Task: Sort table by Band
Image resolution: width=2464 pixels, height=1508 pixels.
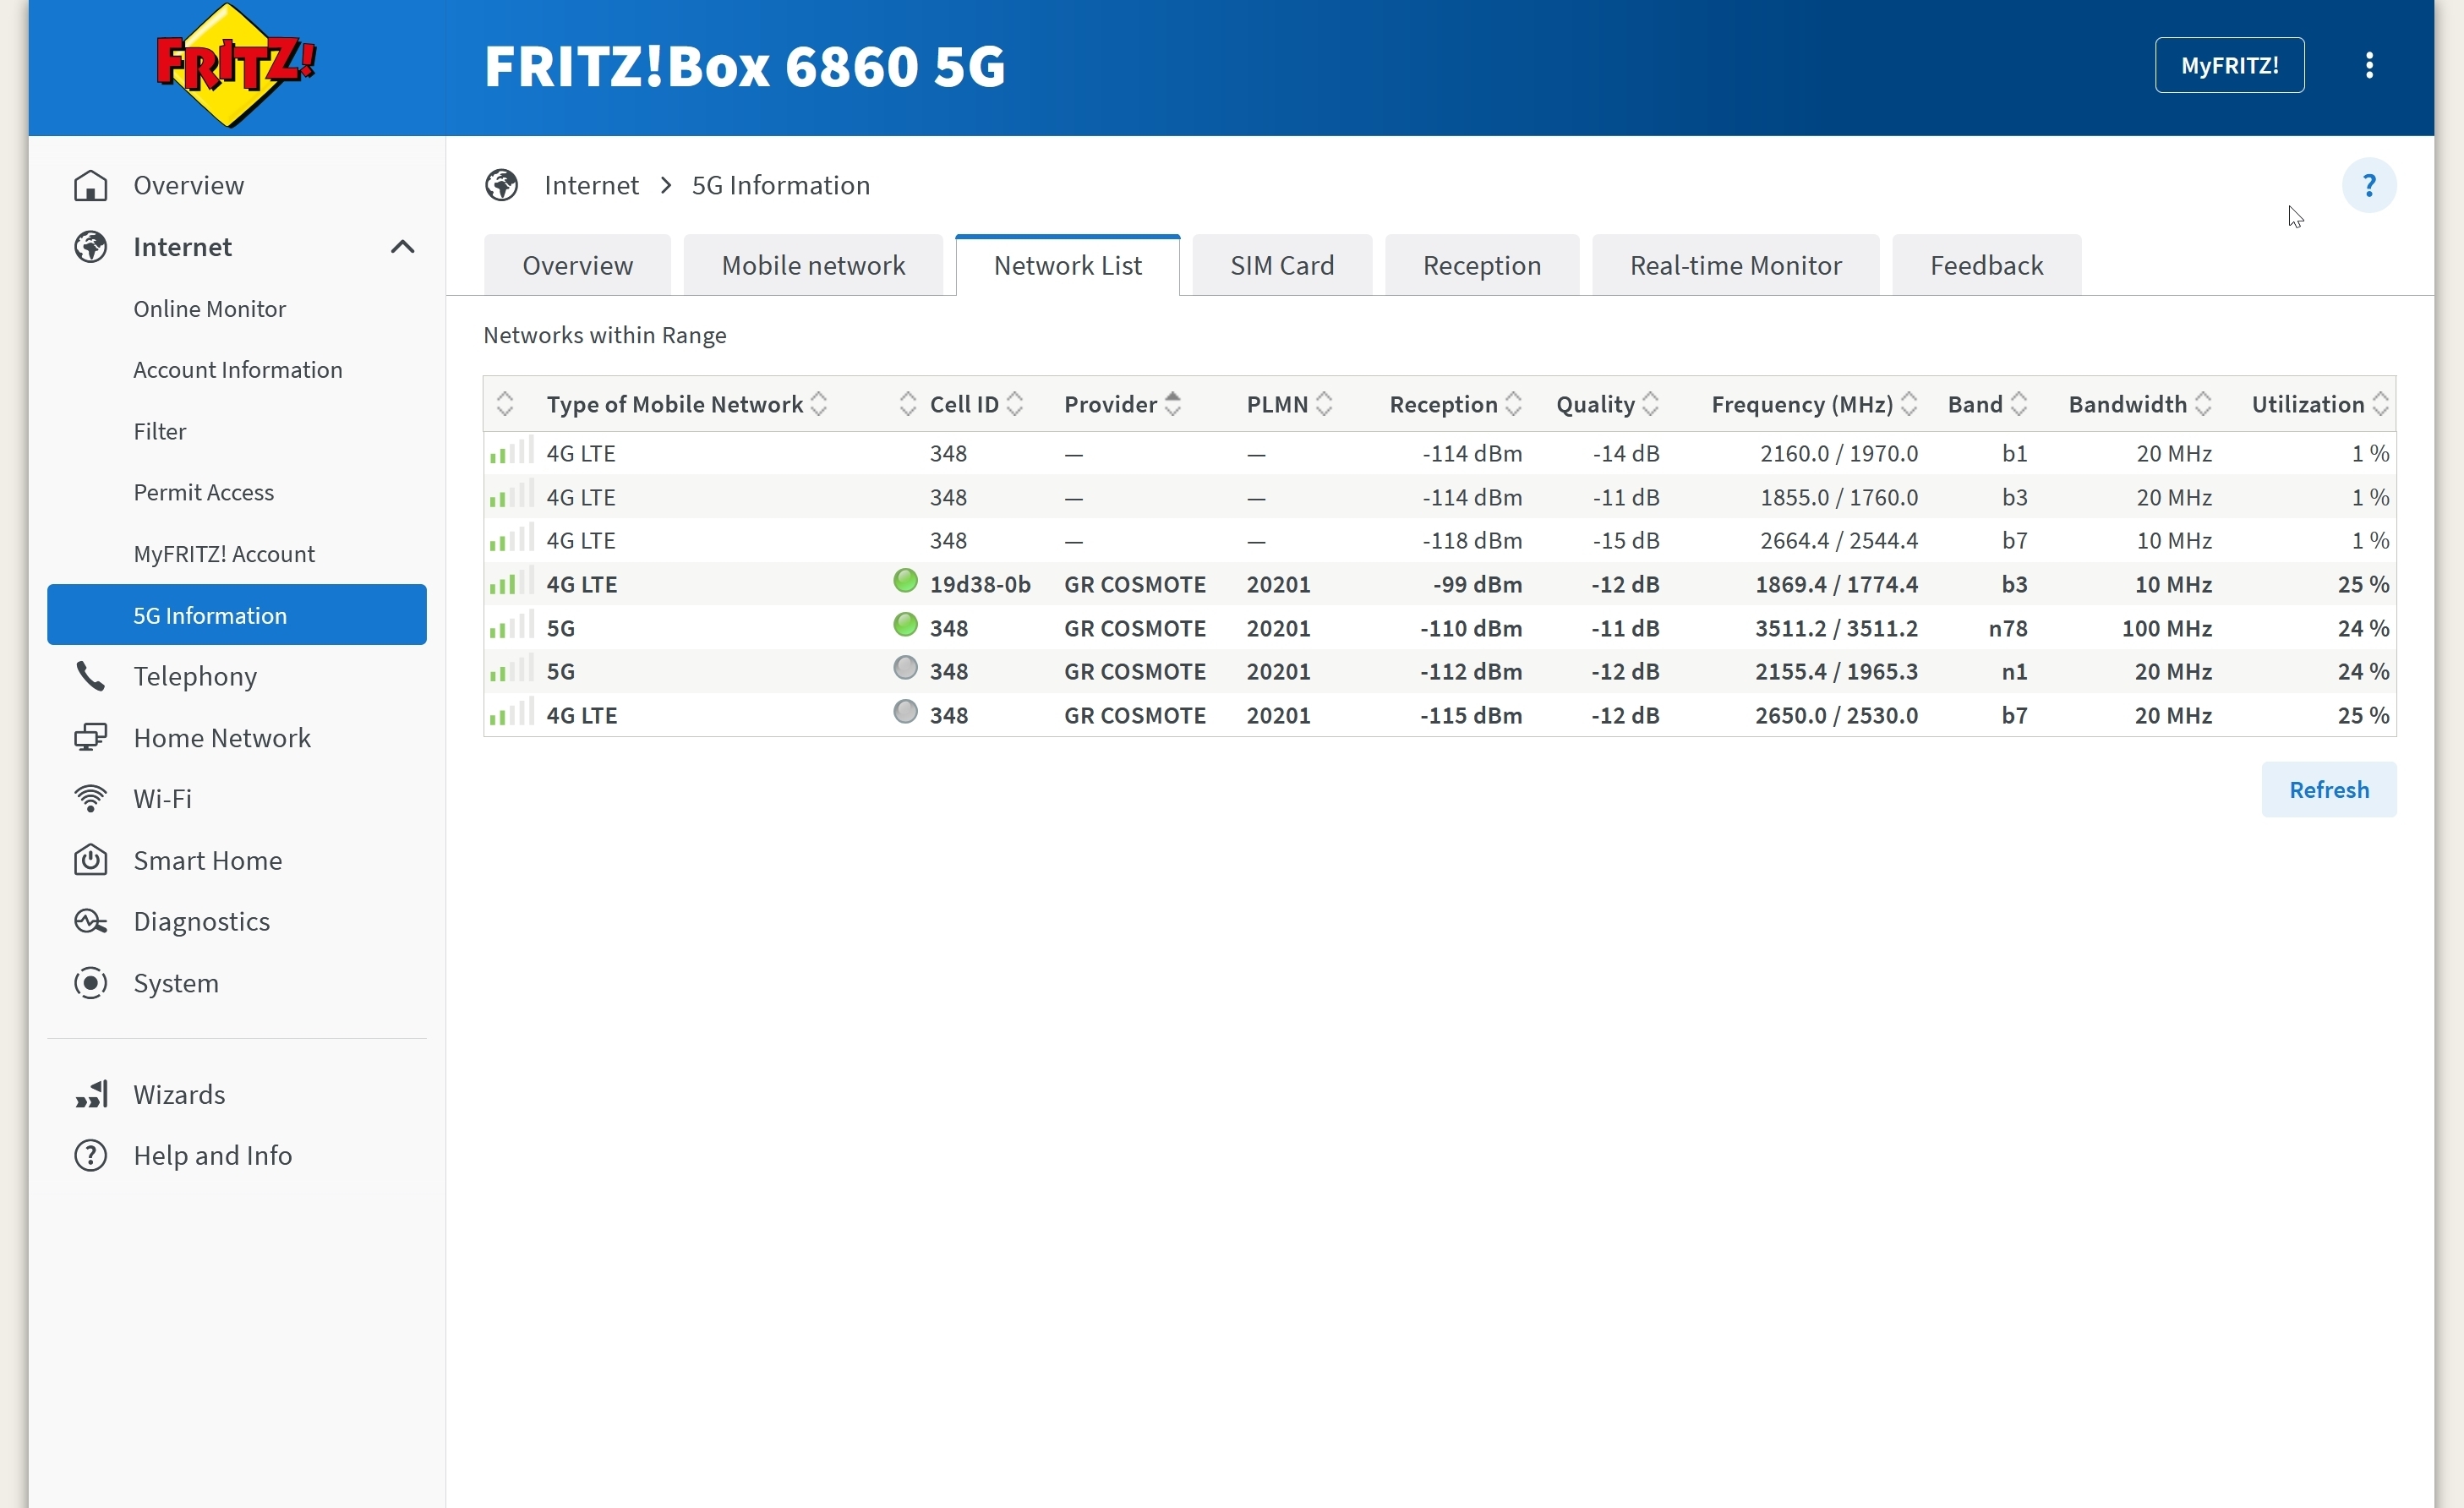Action: (x=1987, y=404)
